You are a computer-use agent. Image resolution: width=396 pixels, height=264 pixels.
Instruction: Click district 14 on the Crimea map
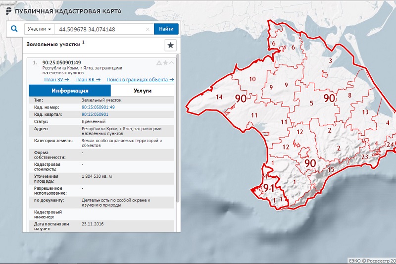coord(219,97)
